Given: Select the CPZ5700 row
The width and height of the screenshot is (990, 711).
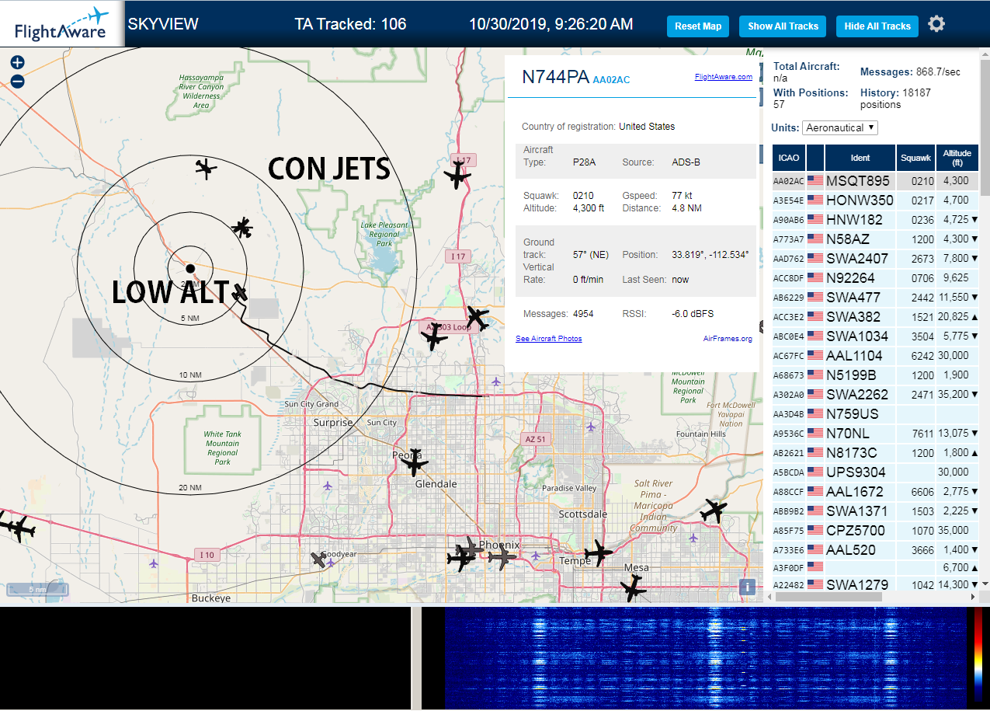Looking at the screenshot, I should click(876, 530).
